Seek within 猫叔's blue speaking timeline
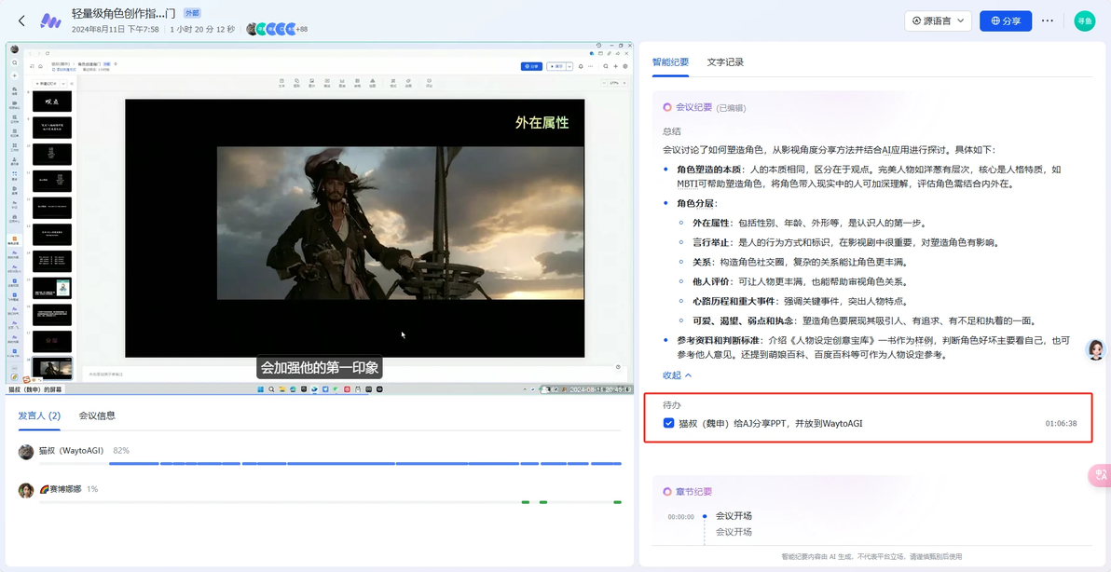This screenshot has height=572, width=1111. pos(365,464)
